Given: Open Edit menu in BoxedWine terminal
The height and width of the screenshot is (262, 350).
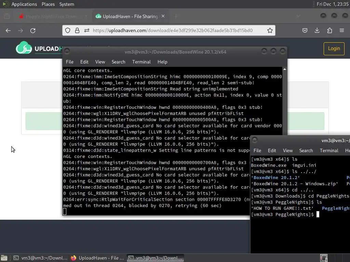Looking at the screenshot, I should pyautogui.click(x=84, y=62).
